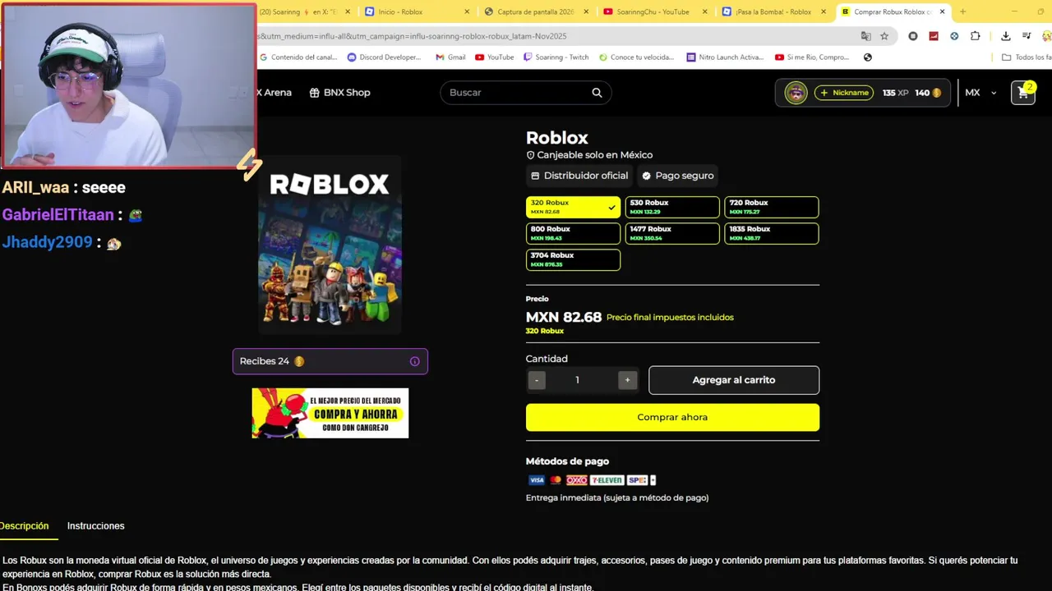This screenshot has height=591, width=1052.
Task: Select the 800 Robux package
Action: 573,233
